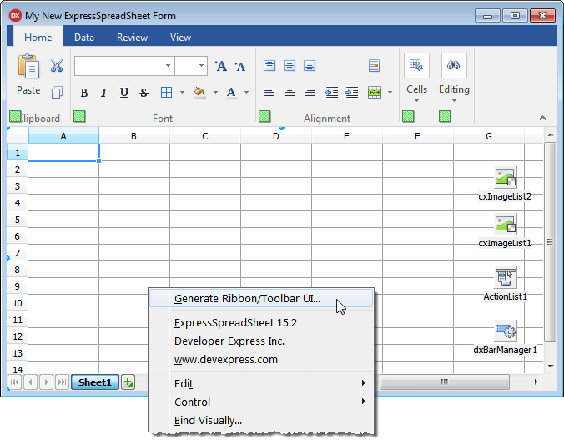Screen dimensions: 564x440
Task: Toggle Bold formatting
Action: click(84, 93)
